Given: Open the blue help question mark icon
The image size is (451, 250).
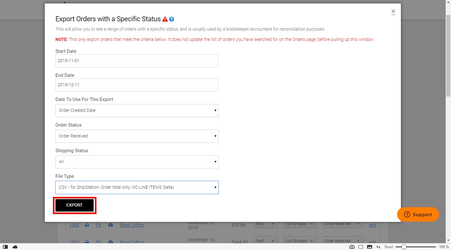Looking at the screenshot, I should (172, 19).
